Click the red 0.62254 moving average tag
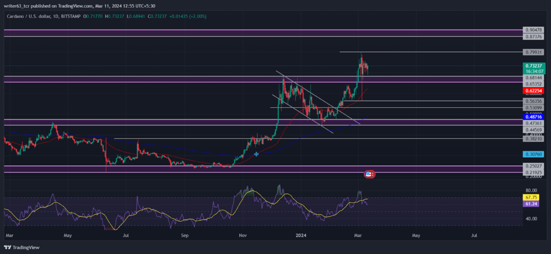The image size is (551, 254). coord(533,90)
